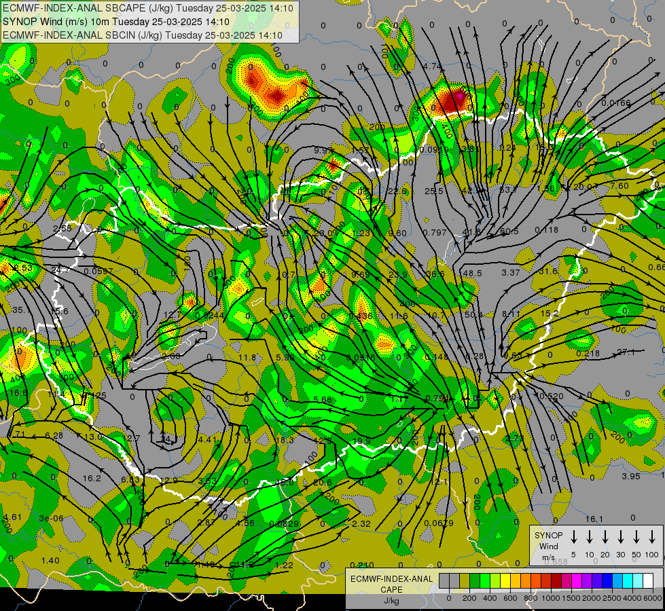Click the map value 25.5
This screenshot has height=611, width=665.
pyautogui.click(x=434, y=191)
